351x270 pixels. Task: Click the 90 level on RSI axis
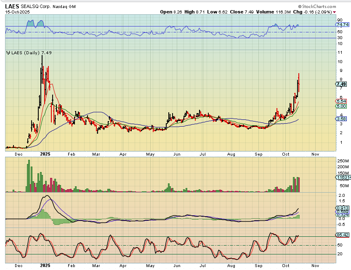[340, 20]
